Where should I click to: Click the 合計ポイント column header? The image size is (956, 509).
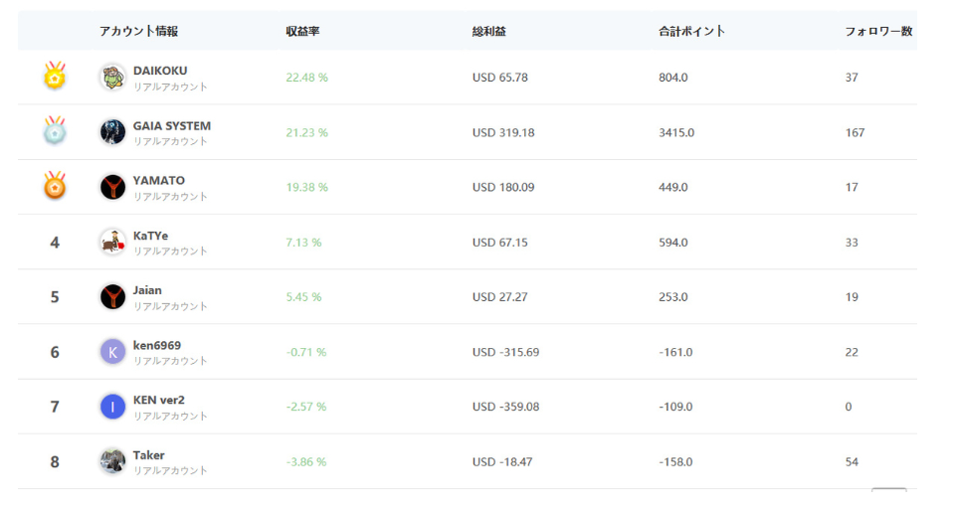point(692,31)
